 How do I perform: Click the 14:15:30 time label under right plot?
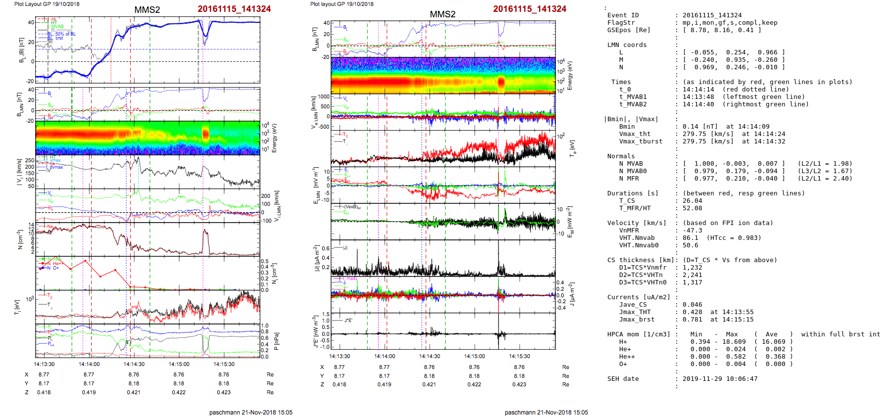pyautogui.click(x=519, y=356)
